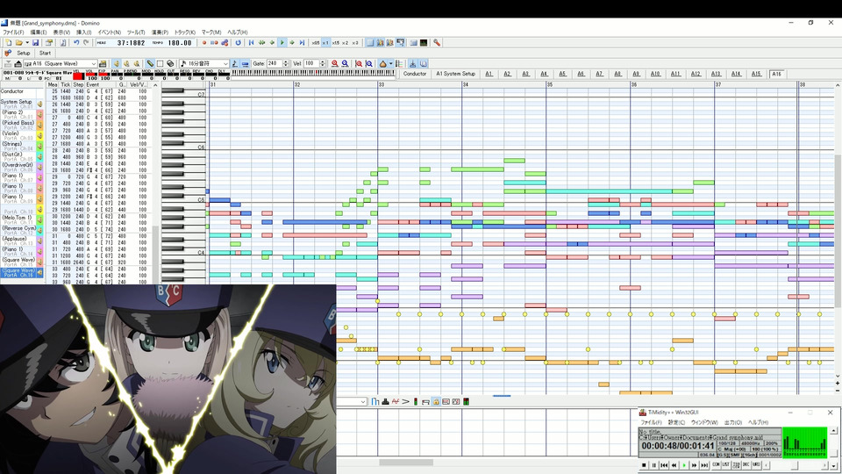Open the File menu in TiMidity++ window
842x474 pixels.
(651, 422)
